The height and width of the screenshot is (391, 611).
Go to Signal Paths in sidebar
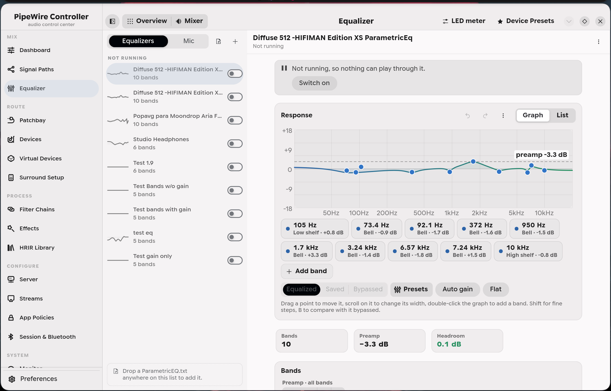coord(51,69)
